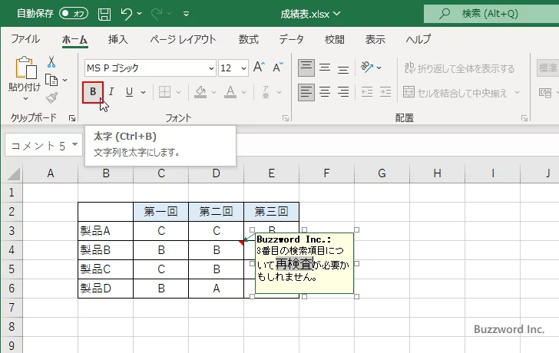The height and width of the screenshot is (353, 559).
Task: Expand the 貼り付け paste options arrow
Action: point(25,98)
